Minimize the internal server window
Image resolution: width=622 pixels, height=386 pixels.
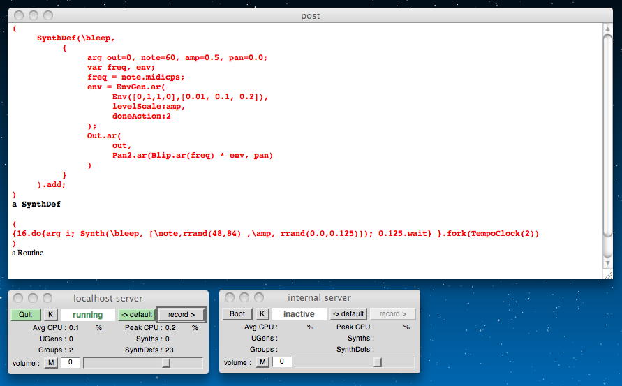245,298
